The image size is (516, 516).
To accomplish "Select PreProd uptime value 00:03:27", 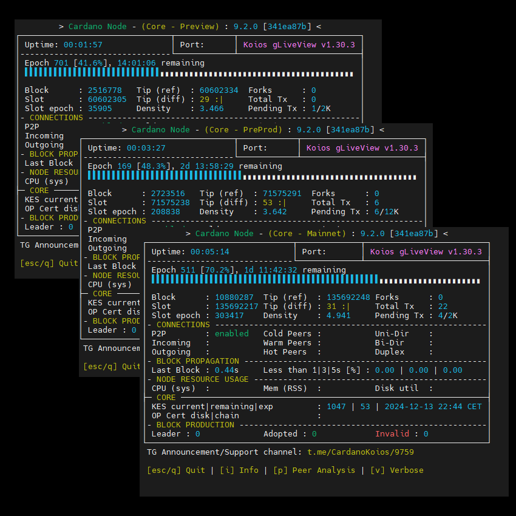I will coord(146,148).
